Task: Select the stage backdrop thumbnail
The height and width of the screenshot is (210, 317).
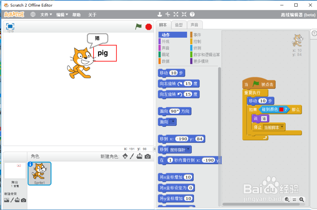Action: point(15,171)
